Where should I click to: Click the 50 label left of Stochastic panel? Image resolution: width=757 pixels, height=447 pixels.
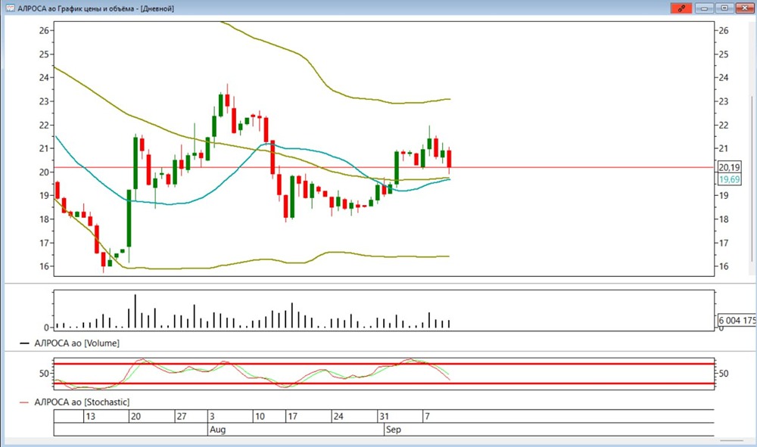45,373
